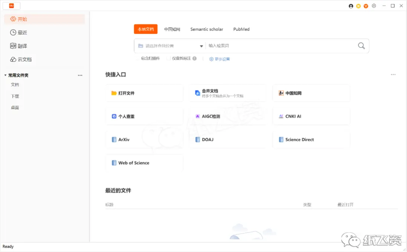
Task: Select the 下载 folder in sidebar
Action: click(15, 96)
